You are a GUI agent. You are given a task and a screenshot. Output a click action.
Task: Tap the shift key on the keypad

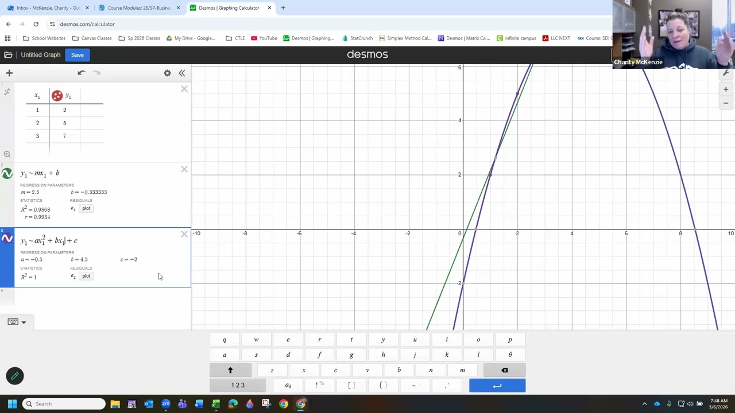tap(230, 370)
